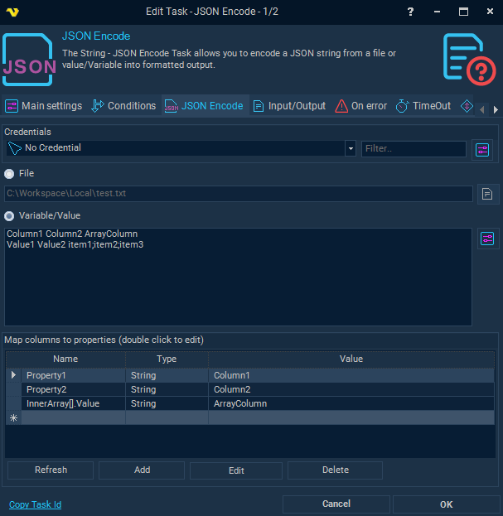Select the Property1 name cell
The image size is (503, 516).
pyautogui.click(x=74, y=375)
